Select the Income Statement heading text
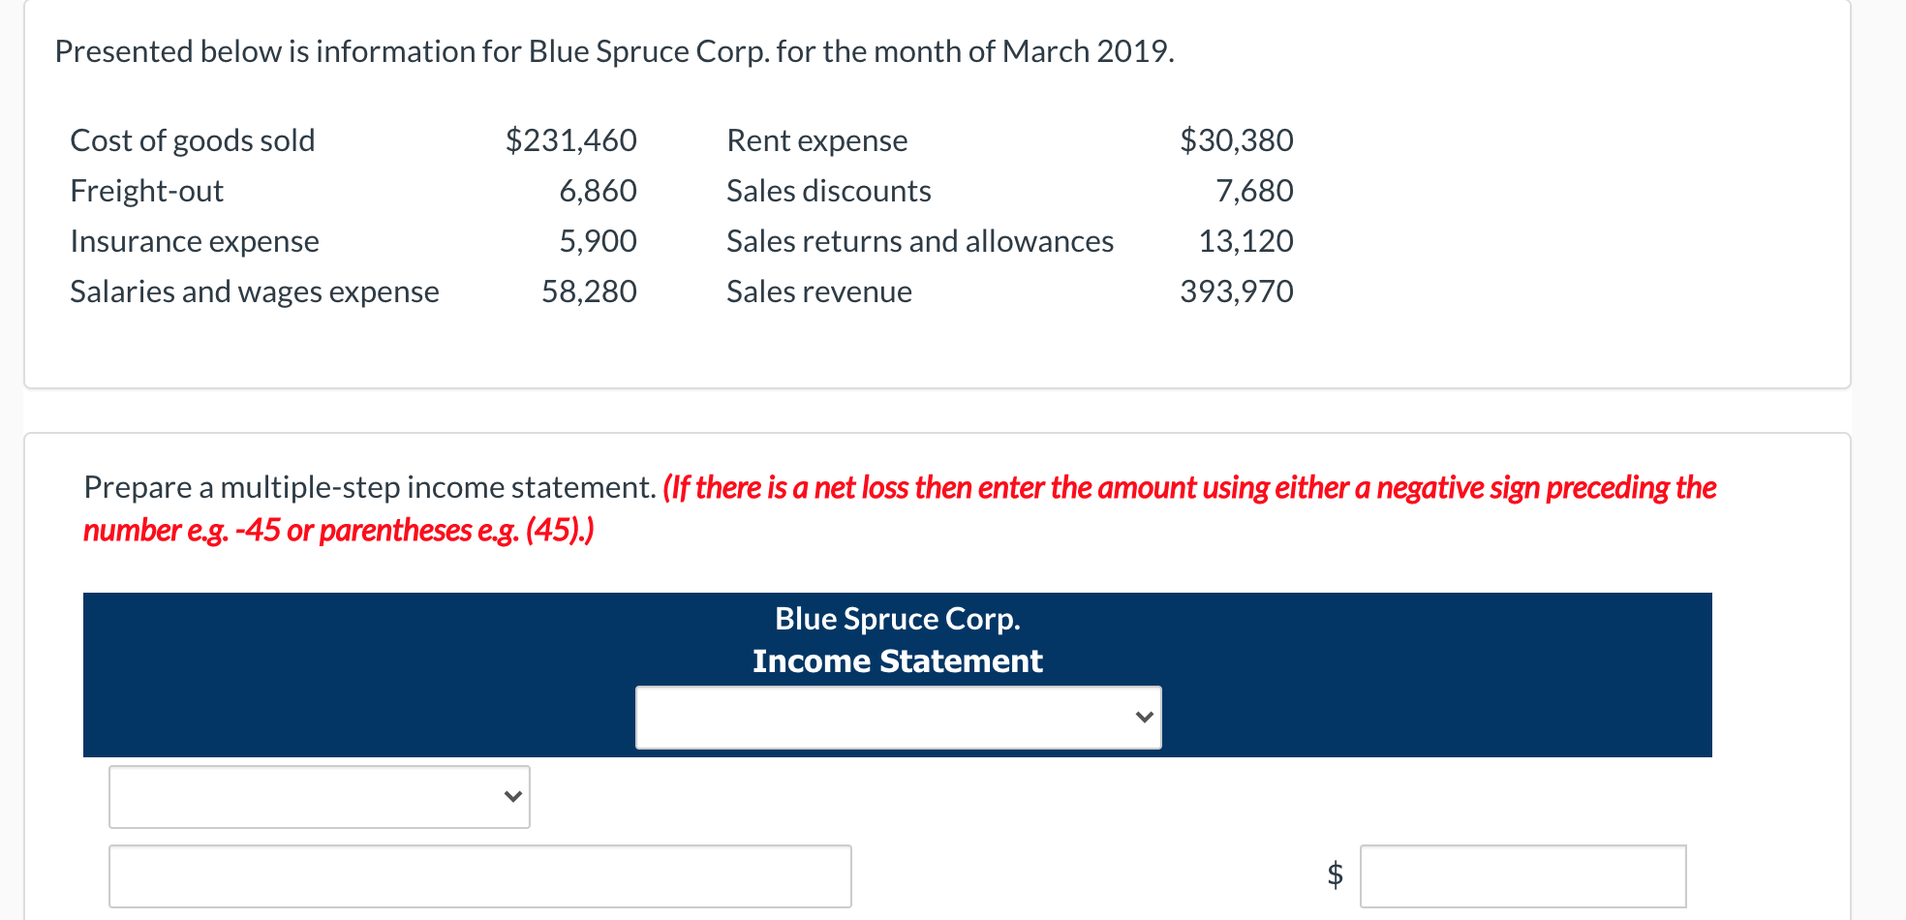 pos(896,660)
